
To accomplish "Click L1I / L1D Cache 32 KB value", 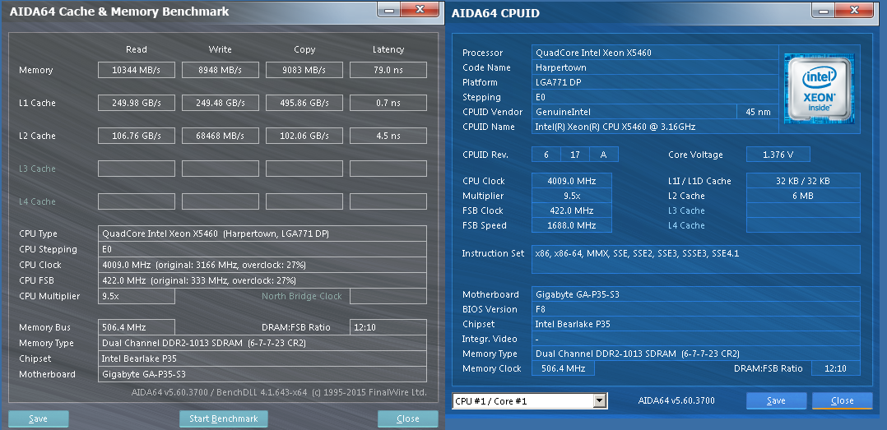I will click(x=803, y=181).
